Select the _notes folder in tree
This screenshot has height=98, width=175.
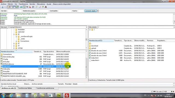coord(22,39)
